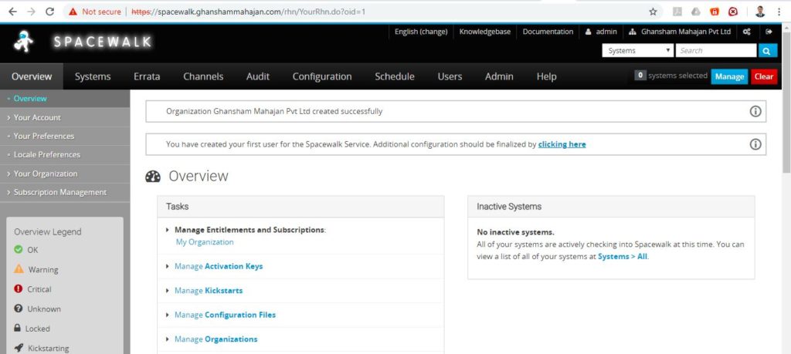Expand the Manage Configuration Files arrow

point(168,315)
